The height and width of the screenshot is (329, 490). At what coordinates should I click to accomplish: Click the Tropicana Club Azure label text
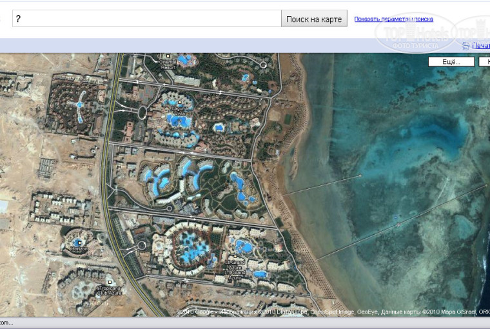pos(110,290)
